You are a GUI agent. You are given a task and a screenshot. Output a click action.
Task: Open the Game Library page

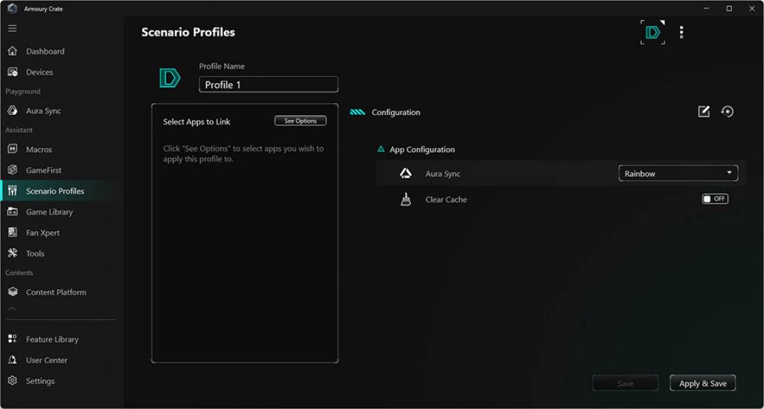tap(49, 212)
